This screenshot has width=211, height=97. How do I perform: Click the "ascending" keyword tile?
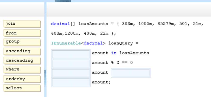pos(22,51)
